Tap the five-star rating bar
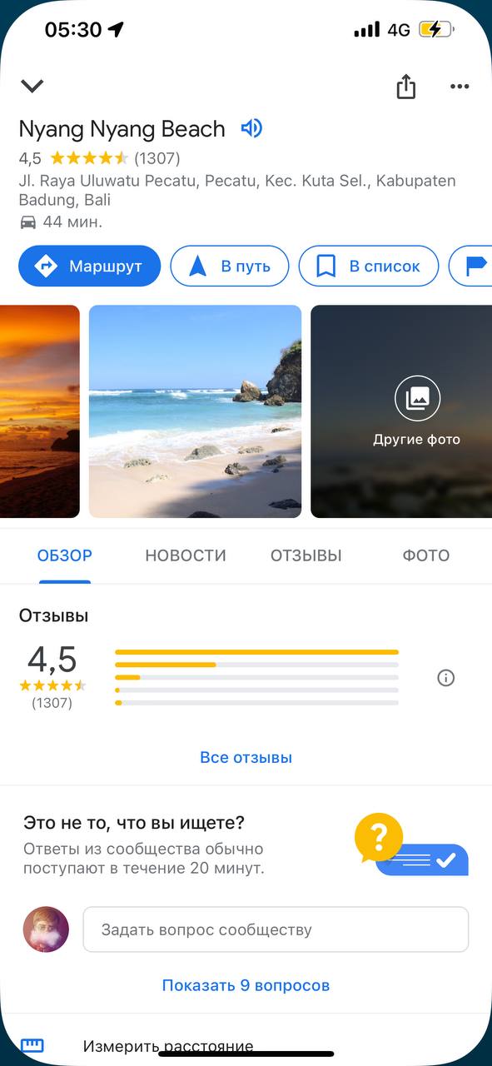 pos(256,652)
